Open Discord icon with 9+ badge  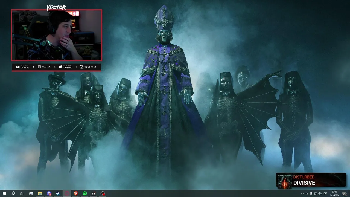[49, 193]
